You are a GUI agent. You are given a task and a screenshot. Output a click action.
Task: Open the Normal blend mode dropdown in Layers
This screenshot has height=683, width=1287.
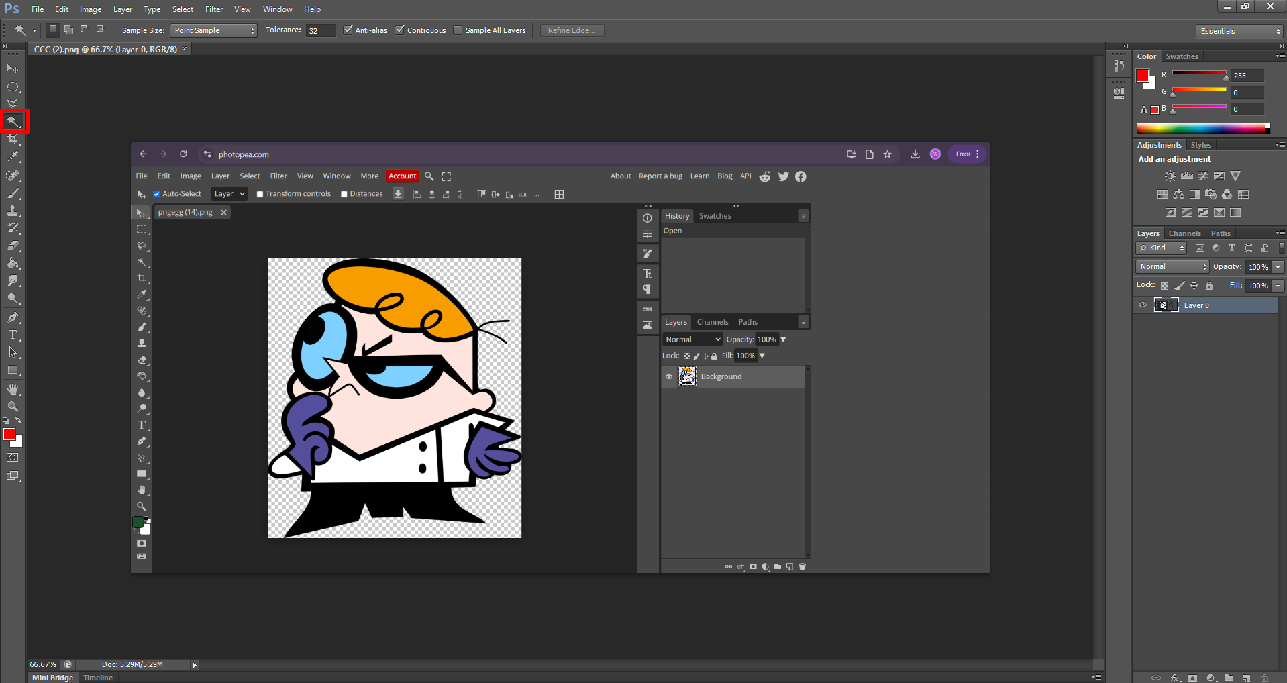click(1172, 267)
